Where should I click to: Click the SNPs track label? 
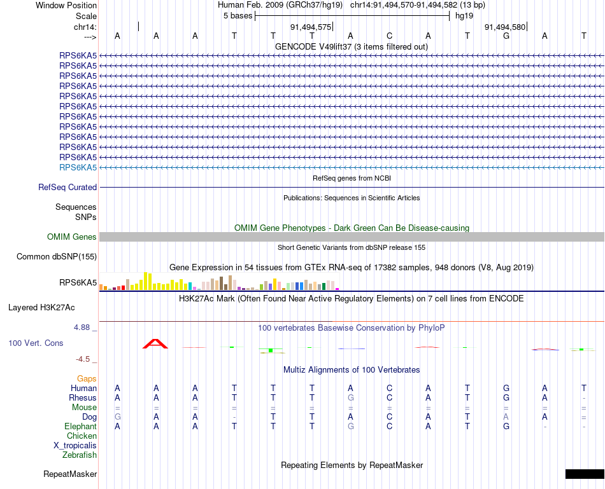pos(86,217)
